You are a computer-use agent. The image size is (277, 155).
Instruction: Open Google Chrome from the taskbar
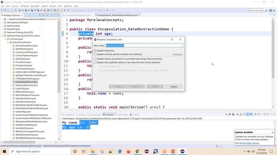[x=138, y=151]
